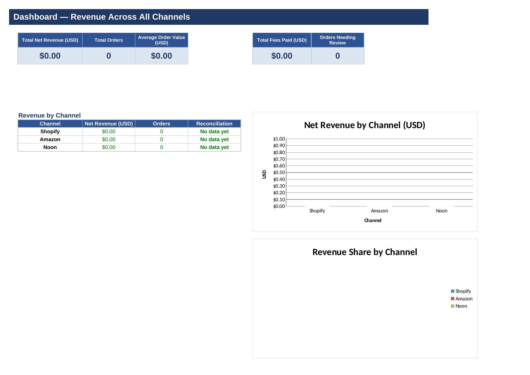Click the 0 value under Orders Needing Review
The image size is (530, 375).
338,56
